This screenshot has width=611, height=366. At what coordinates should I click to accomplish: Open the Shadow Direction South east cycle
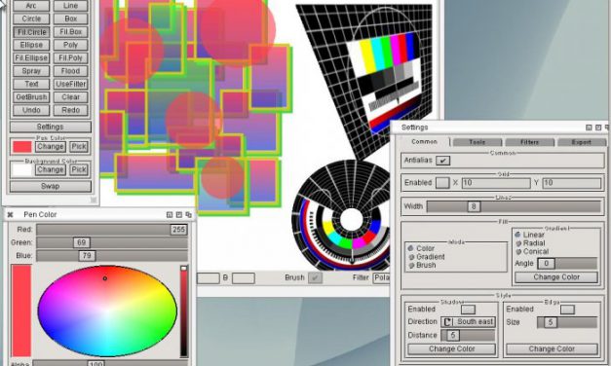(468, 321)
